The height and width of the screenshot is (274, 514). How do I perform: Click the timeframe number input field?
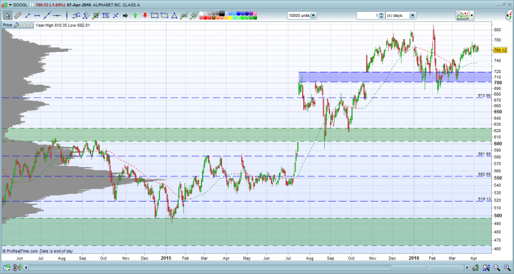[x=367, y=15]
